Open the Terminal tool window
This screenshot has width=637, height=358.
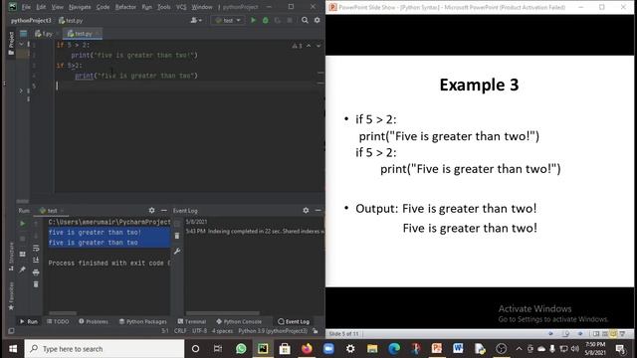click(192, 321)
